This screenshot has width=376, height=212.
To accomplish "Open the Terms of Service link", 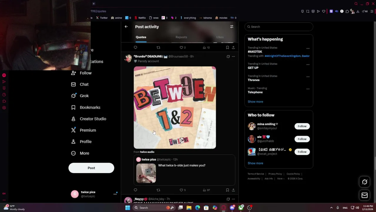I will coord(256,174).
